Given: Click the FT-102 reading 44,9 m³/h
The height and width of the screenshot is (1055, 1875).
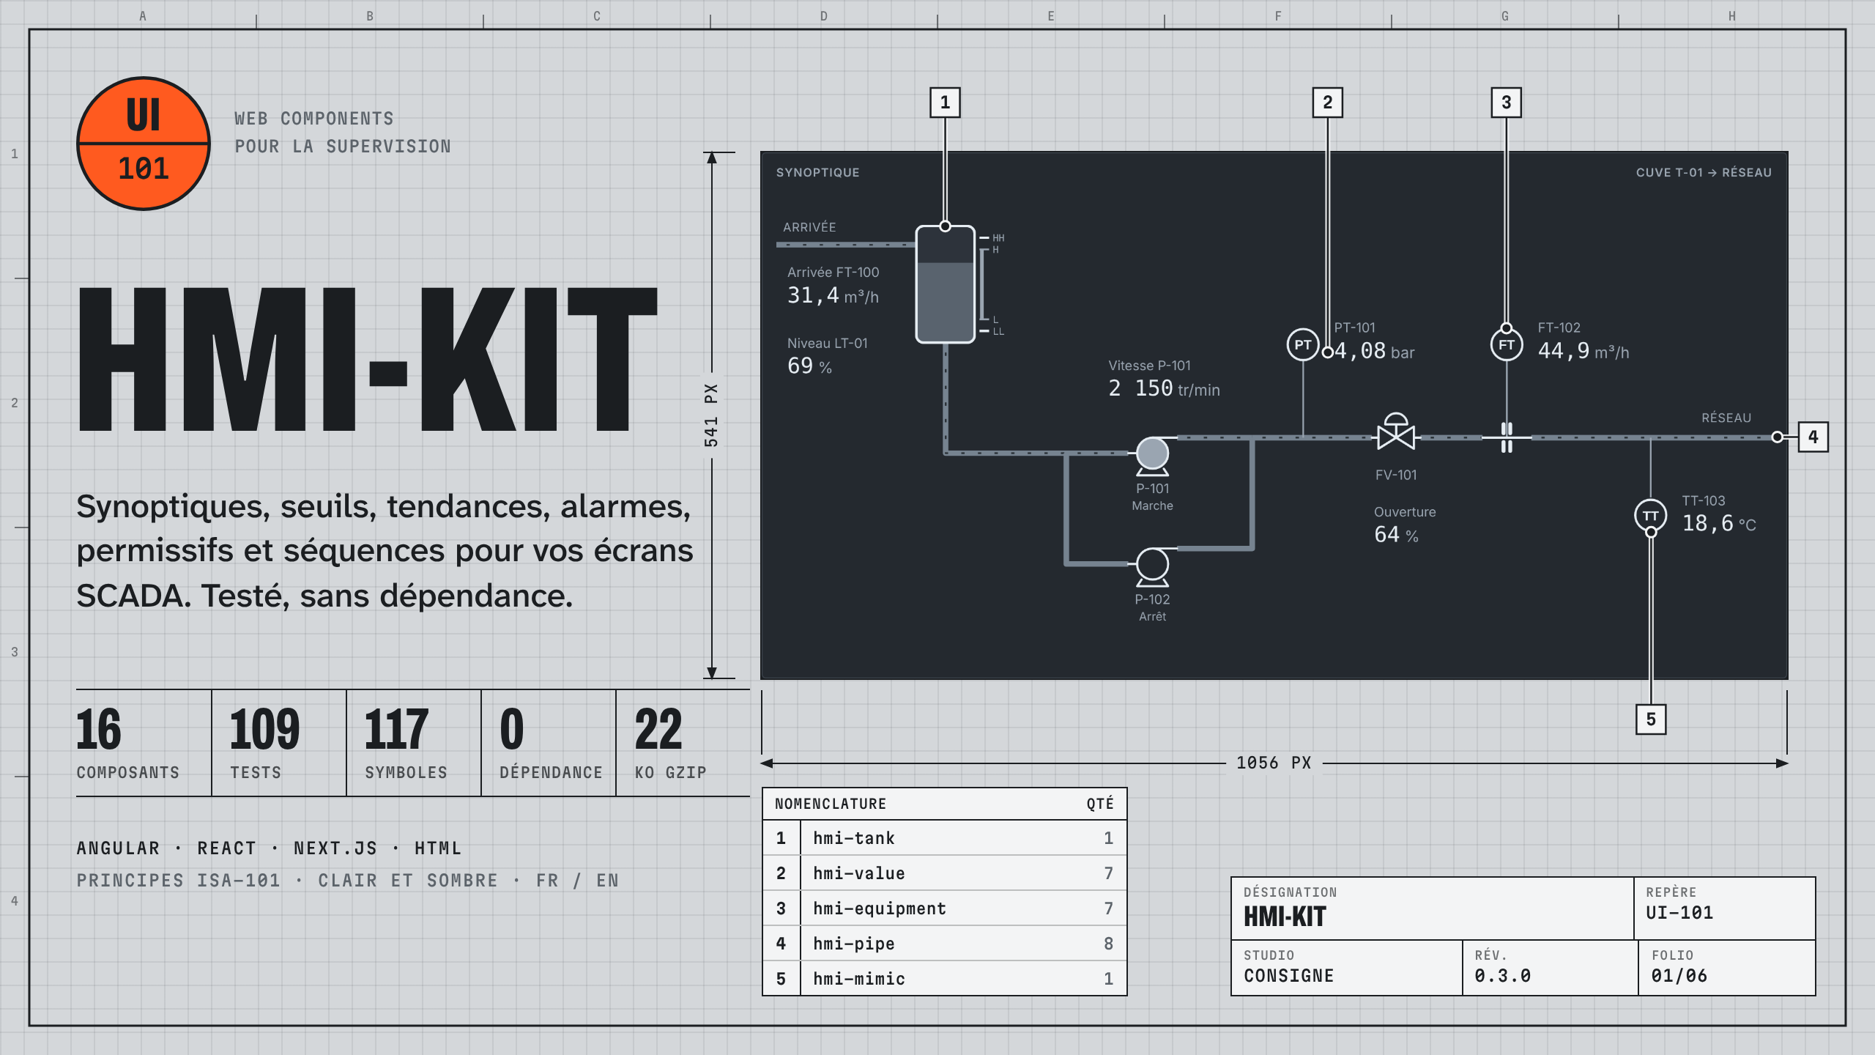Looking at the screenshot, I should coord(1583,351).
